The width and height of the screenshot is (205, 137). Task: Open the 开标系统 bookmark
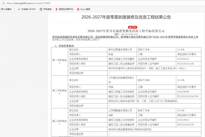46,9
